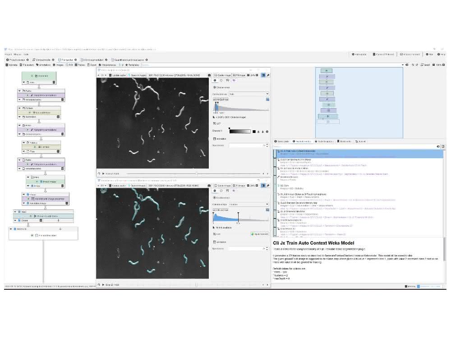Click the Search button in graph toolbar
Viewport: 451px width, 338px height.
[425, 65]
